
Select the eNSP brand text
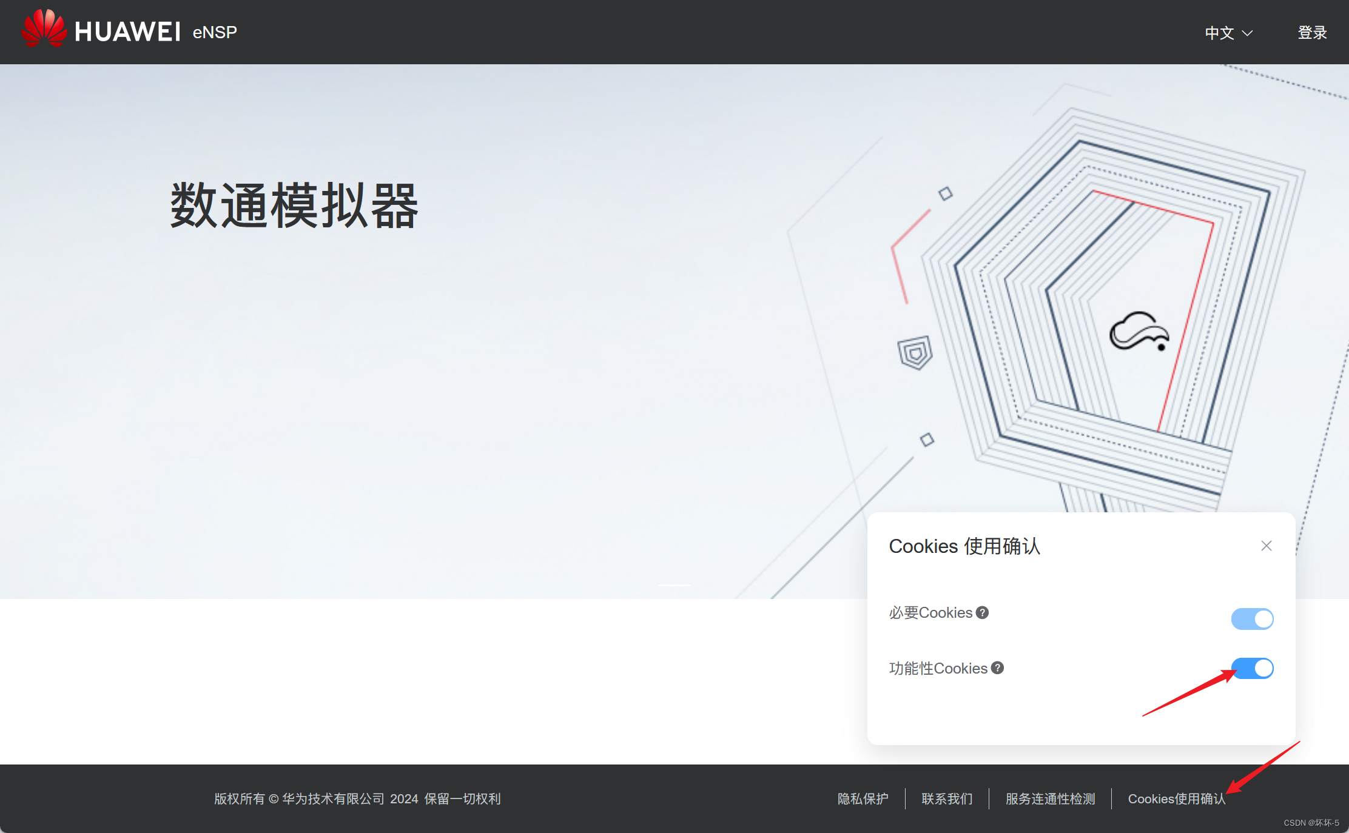pos(214,32)
